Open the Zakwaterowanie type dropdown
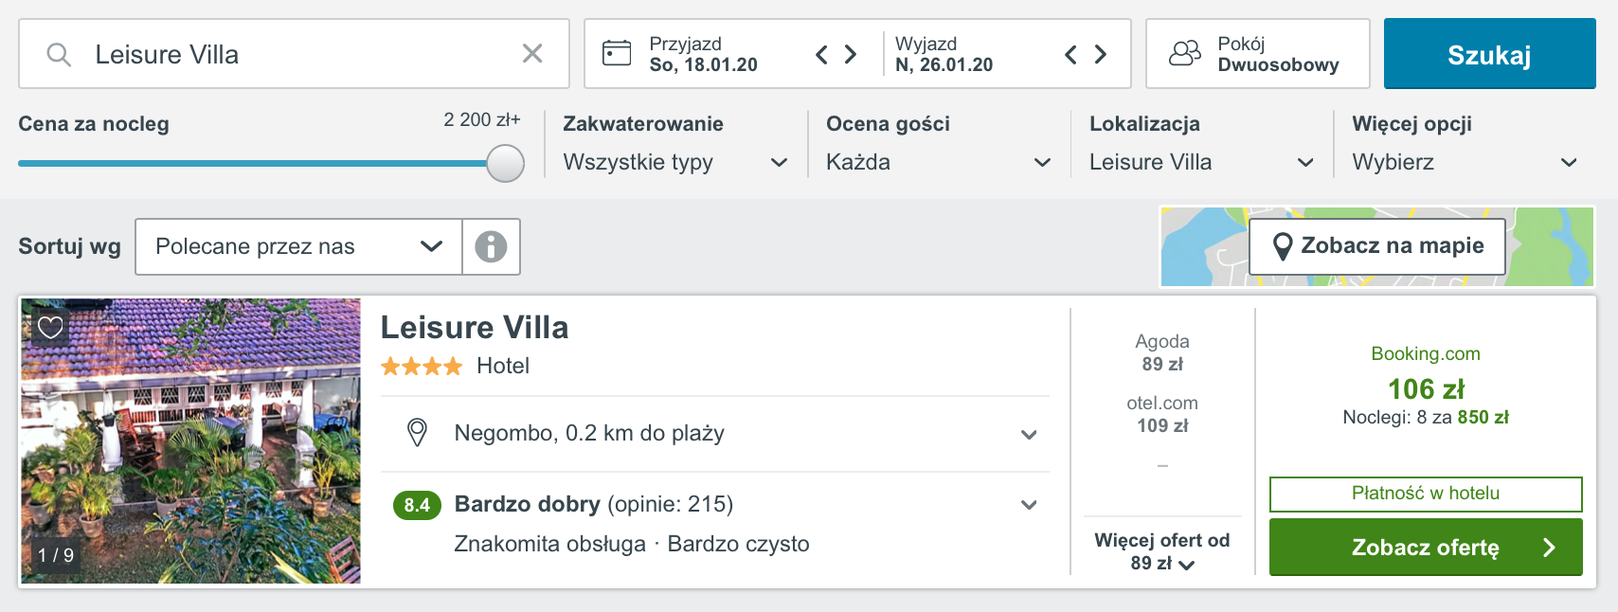The width and height of the screenshot is (1618, 612). [x=674, y=162]
